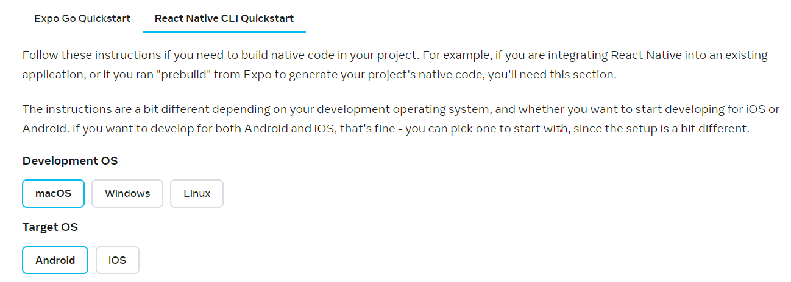Select the React Native CLI Quickstart tab
The width and height of the screenshot is (791, 282).
tap(224, 18)
